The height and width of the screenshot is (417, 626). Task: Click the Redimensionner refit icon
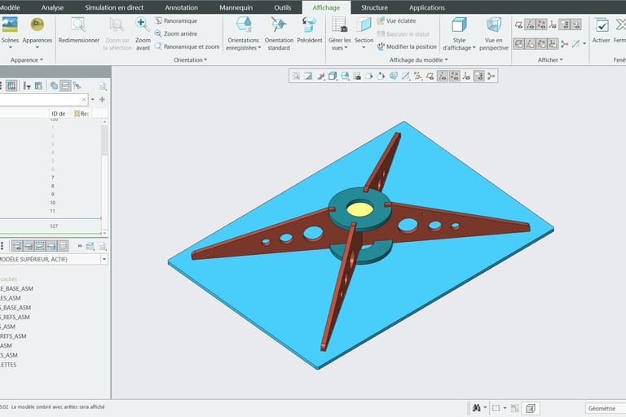tap(78, 25)
